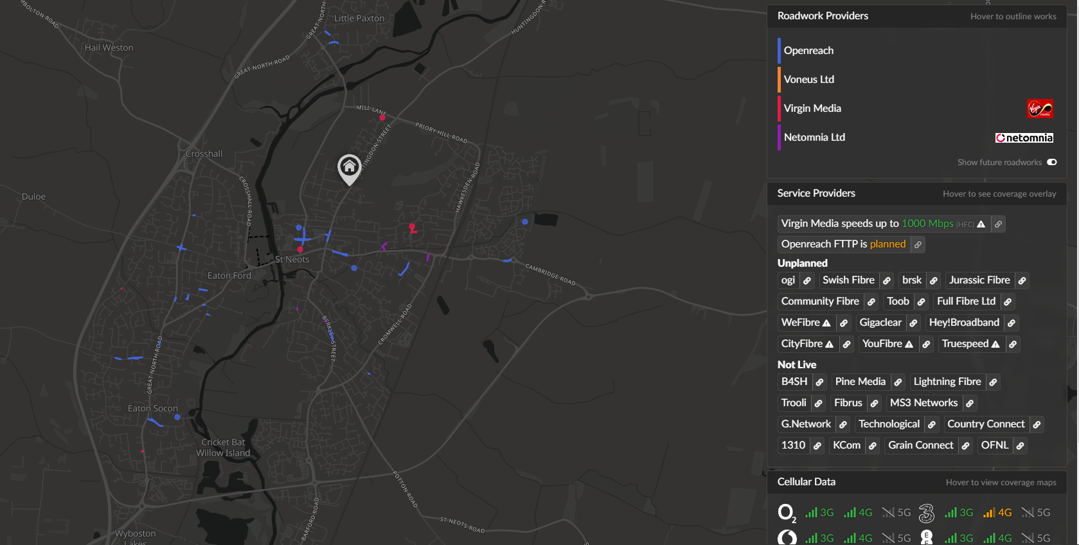Screen dimensions: 1079x545
Task: Select Virgin Media roadwork provider
Action: [x=917, y=109]
